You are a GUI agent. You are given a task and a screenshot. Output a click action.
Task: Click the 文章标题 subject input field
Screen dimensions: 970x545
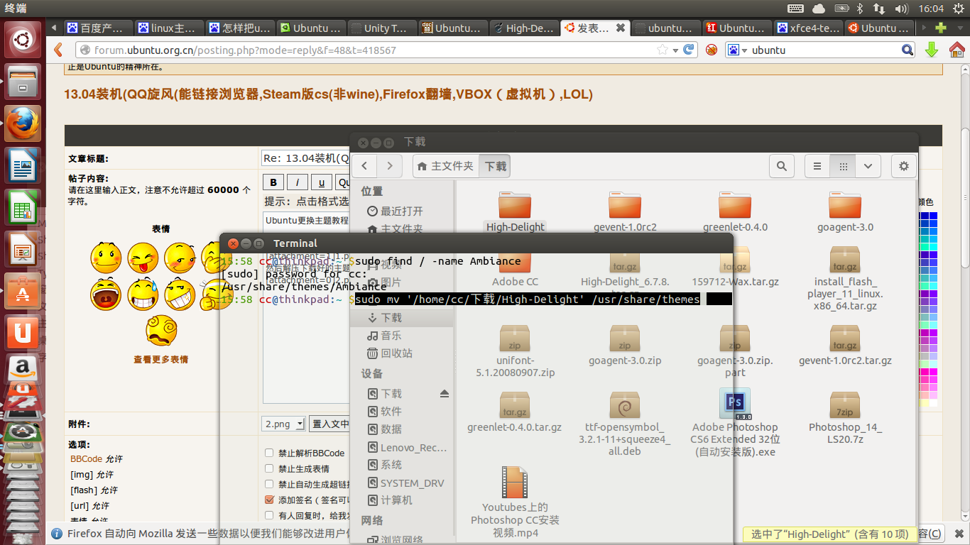click(x=307, y=158)
